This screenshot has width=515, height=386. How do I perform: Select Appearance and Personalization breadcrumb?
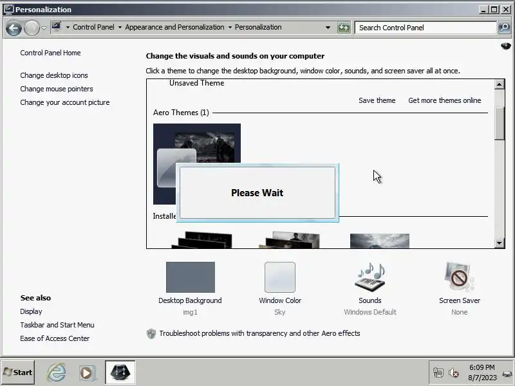(174, 27)
